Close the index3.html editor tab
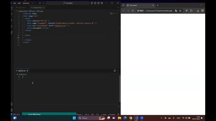 click(44, 7)
